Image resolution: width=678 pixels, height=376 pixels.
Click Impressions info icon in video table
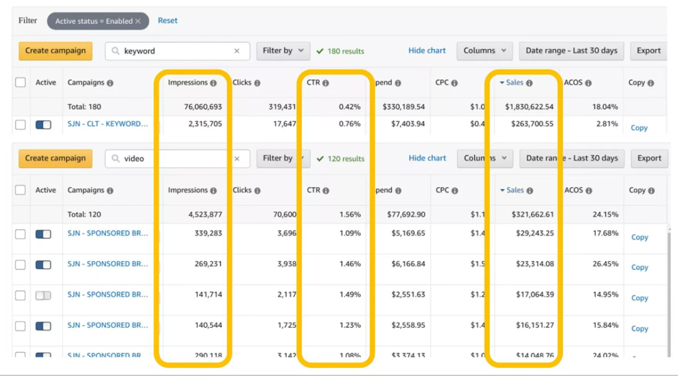coord(213,191)
